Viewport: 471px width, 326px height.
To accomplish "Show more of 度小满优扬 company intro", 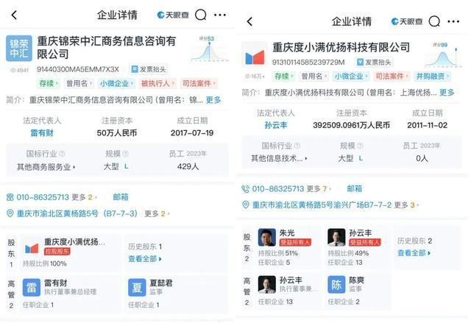I will point(447,93).
